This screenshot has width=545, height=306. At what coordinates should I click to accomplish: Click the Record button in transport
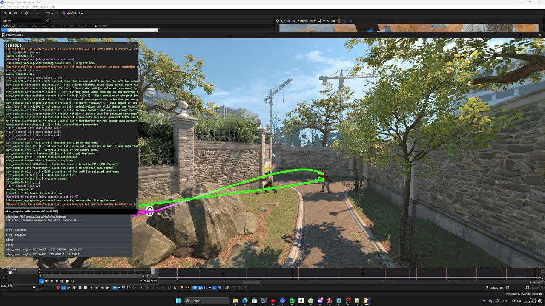pos(58,288)
